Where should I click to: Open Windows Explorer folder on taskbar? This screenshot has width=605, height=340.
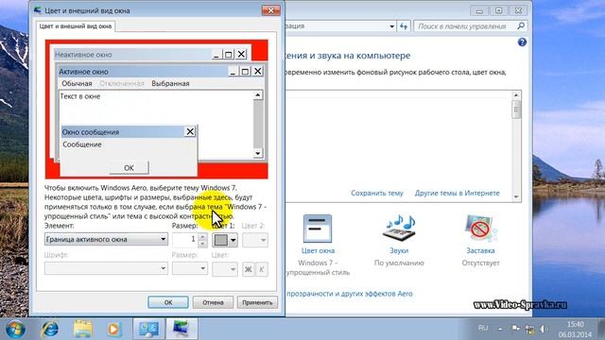(x=82, y=329)
